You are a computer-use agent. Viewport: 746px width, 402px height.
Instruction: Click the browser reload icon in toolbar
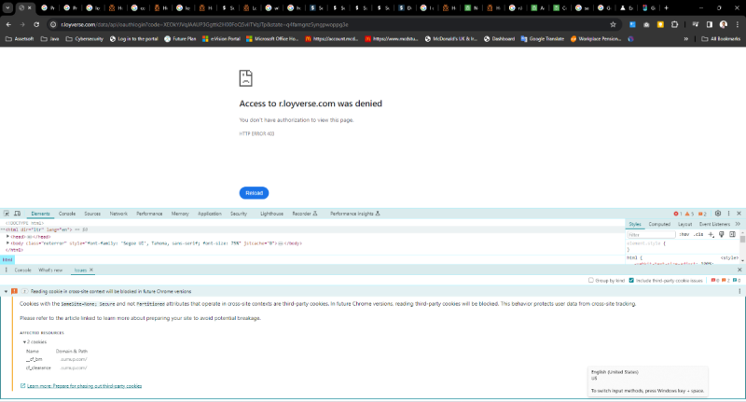pyautogui.click(x=37, y=24)
